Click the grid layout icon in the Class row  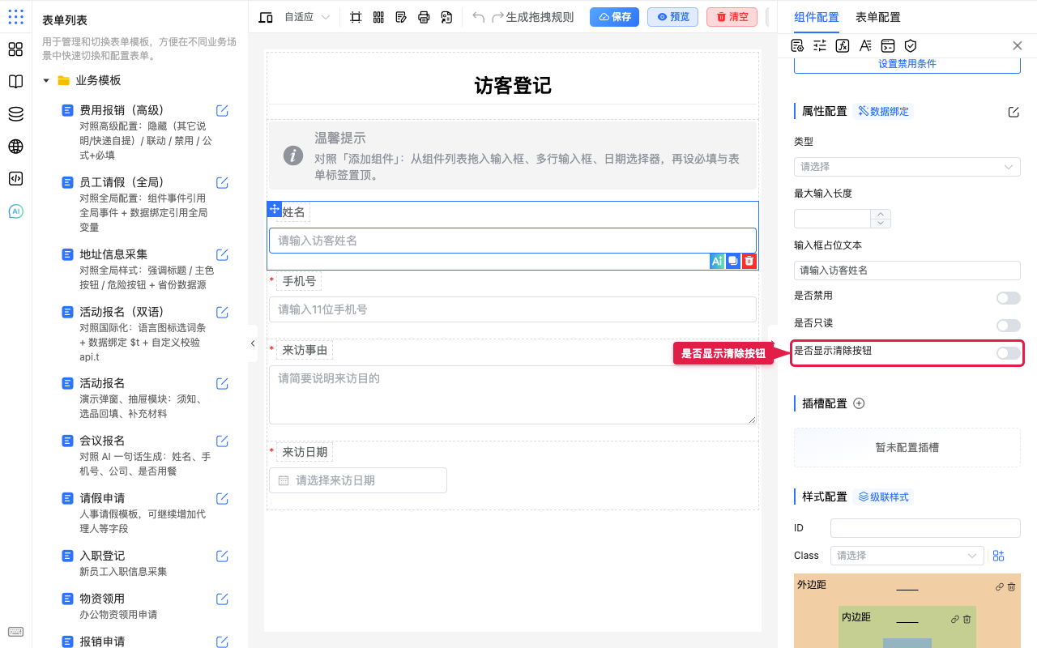tap(998, 556)
